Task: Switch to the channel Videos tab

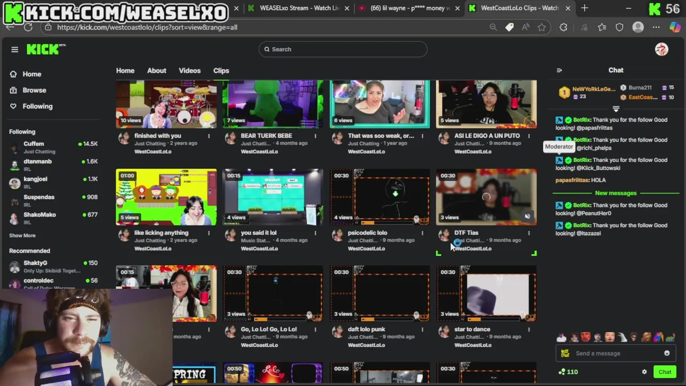Action: 190,71
